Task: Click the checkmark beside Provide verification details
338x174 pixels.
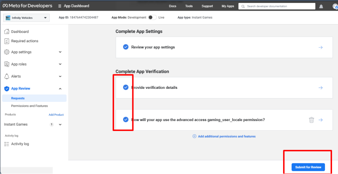Action: click(126, 87)
